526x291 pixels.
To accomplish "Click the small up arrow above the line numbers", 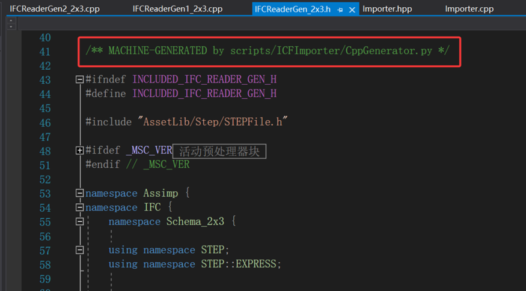I will (11, 20).
